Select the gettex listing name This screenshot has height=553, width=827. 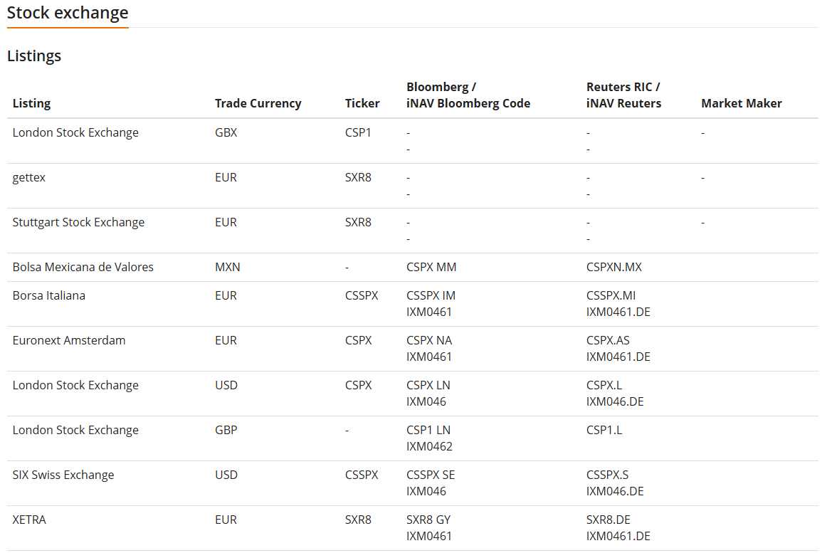coord(29,178)
